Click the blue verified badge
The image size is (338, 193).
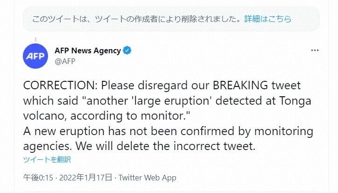coord(127,50)
